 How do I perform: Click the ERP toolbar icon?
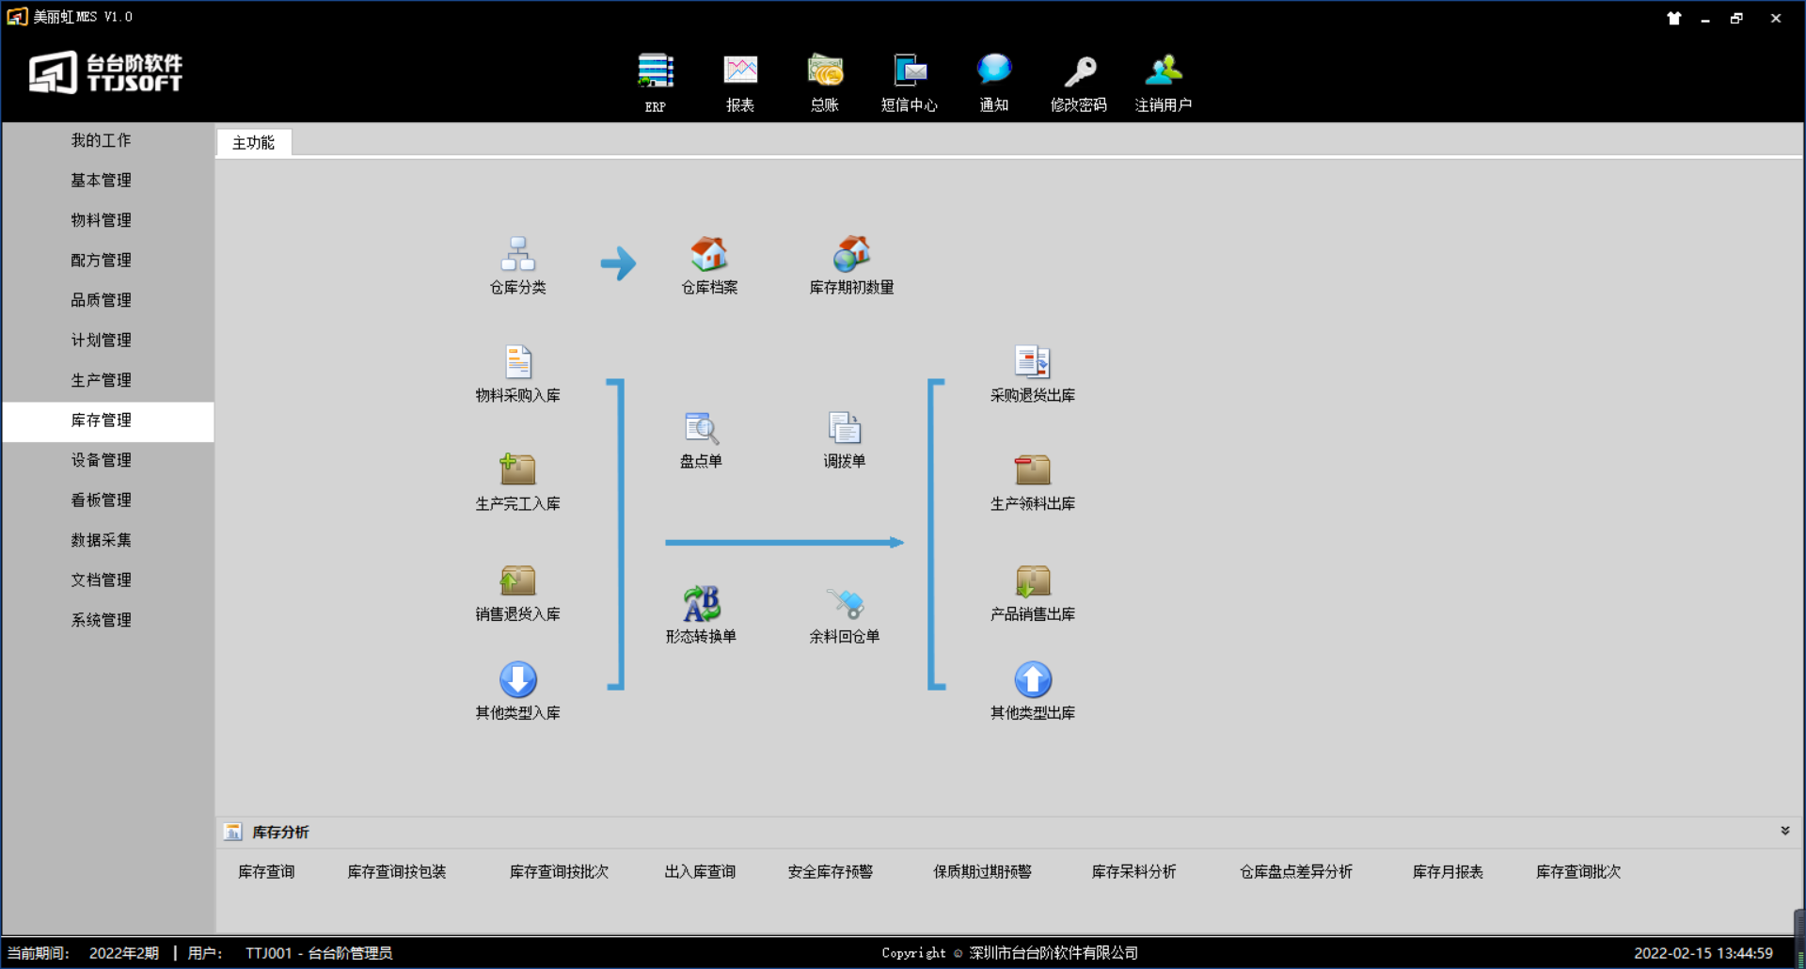(655, 72)
